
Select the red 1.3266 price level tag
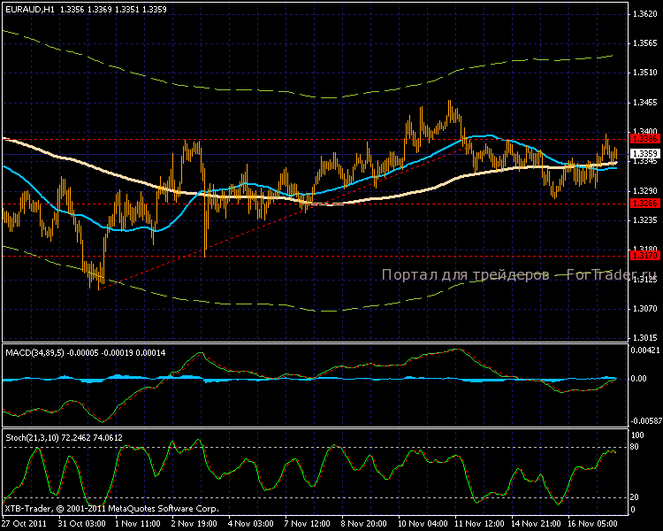coord(643,204)
